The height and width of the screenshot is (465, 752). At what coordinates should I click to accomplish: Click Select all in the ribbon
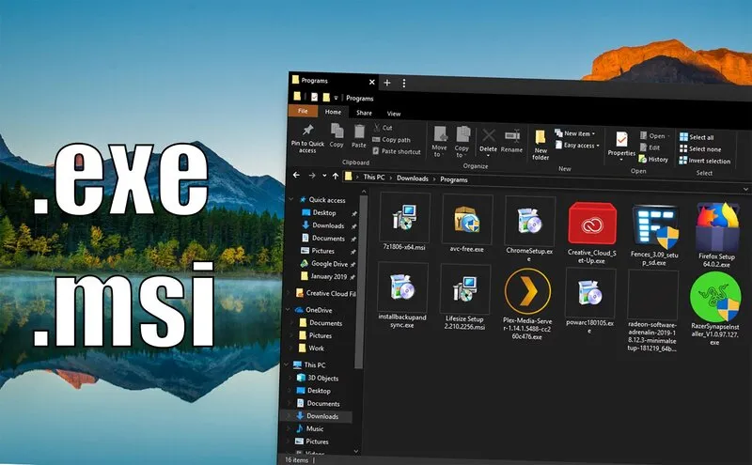[x=701, y=137]
